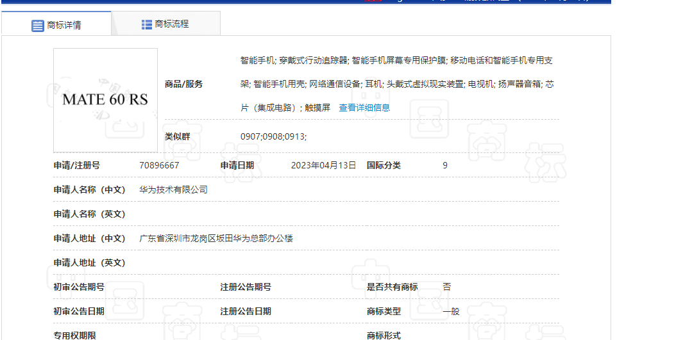The width and height of the screenshot is (692, 340).
Task: Click the 注册公告期号 label
Action: (x=246, y=287)
